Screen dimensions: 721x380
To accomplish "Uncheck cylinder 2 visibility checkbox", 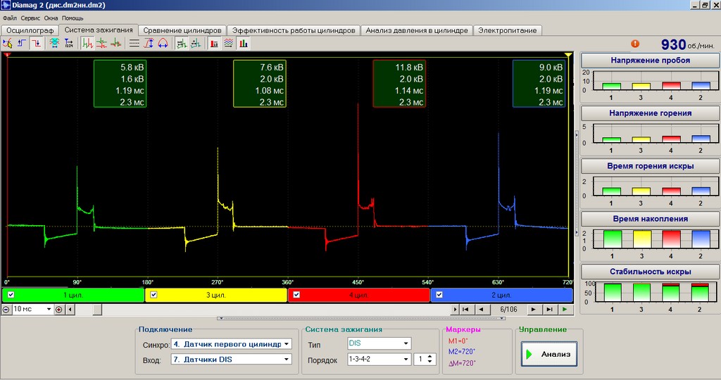I will click(439, 295).
